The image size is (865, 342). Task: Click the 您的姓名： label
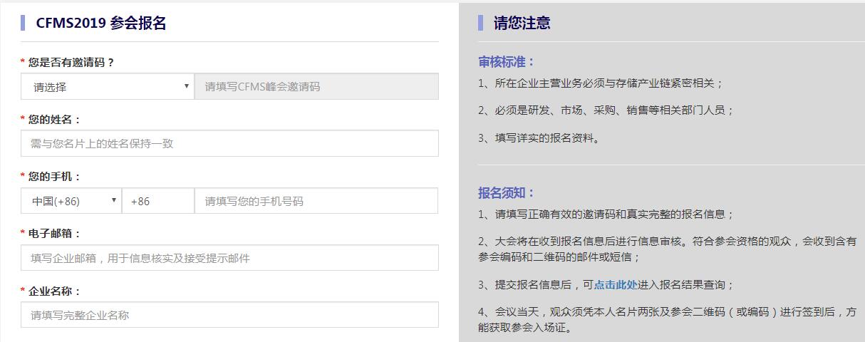coord(55,120)
